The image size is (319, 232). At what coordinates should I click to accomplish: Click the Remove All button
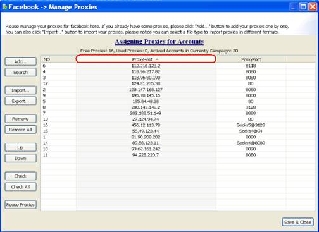pyautogui.click(x=20, y=130)
